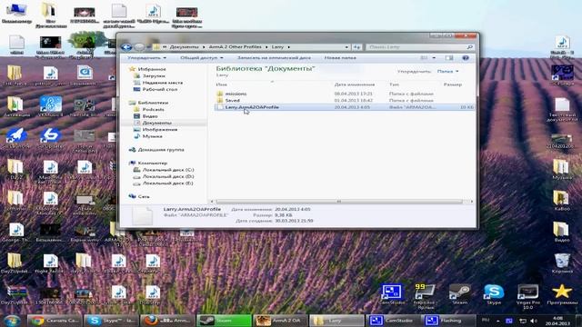
Task: Open the view options dropdown arrow
Action: coord(434,58)
